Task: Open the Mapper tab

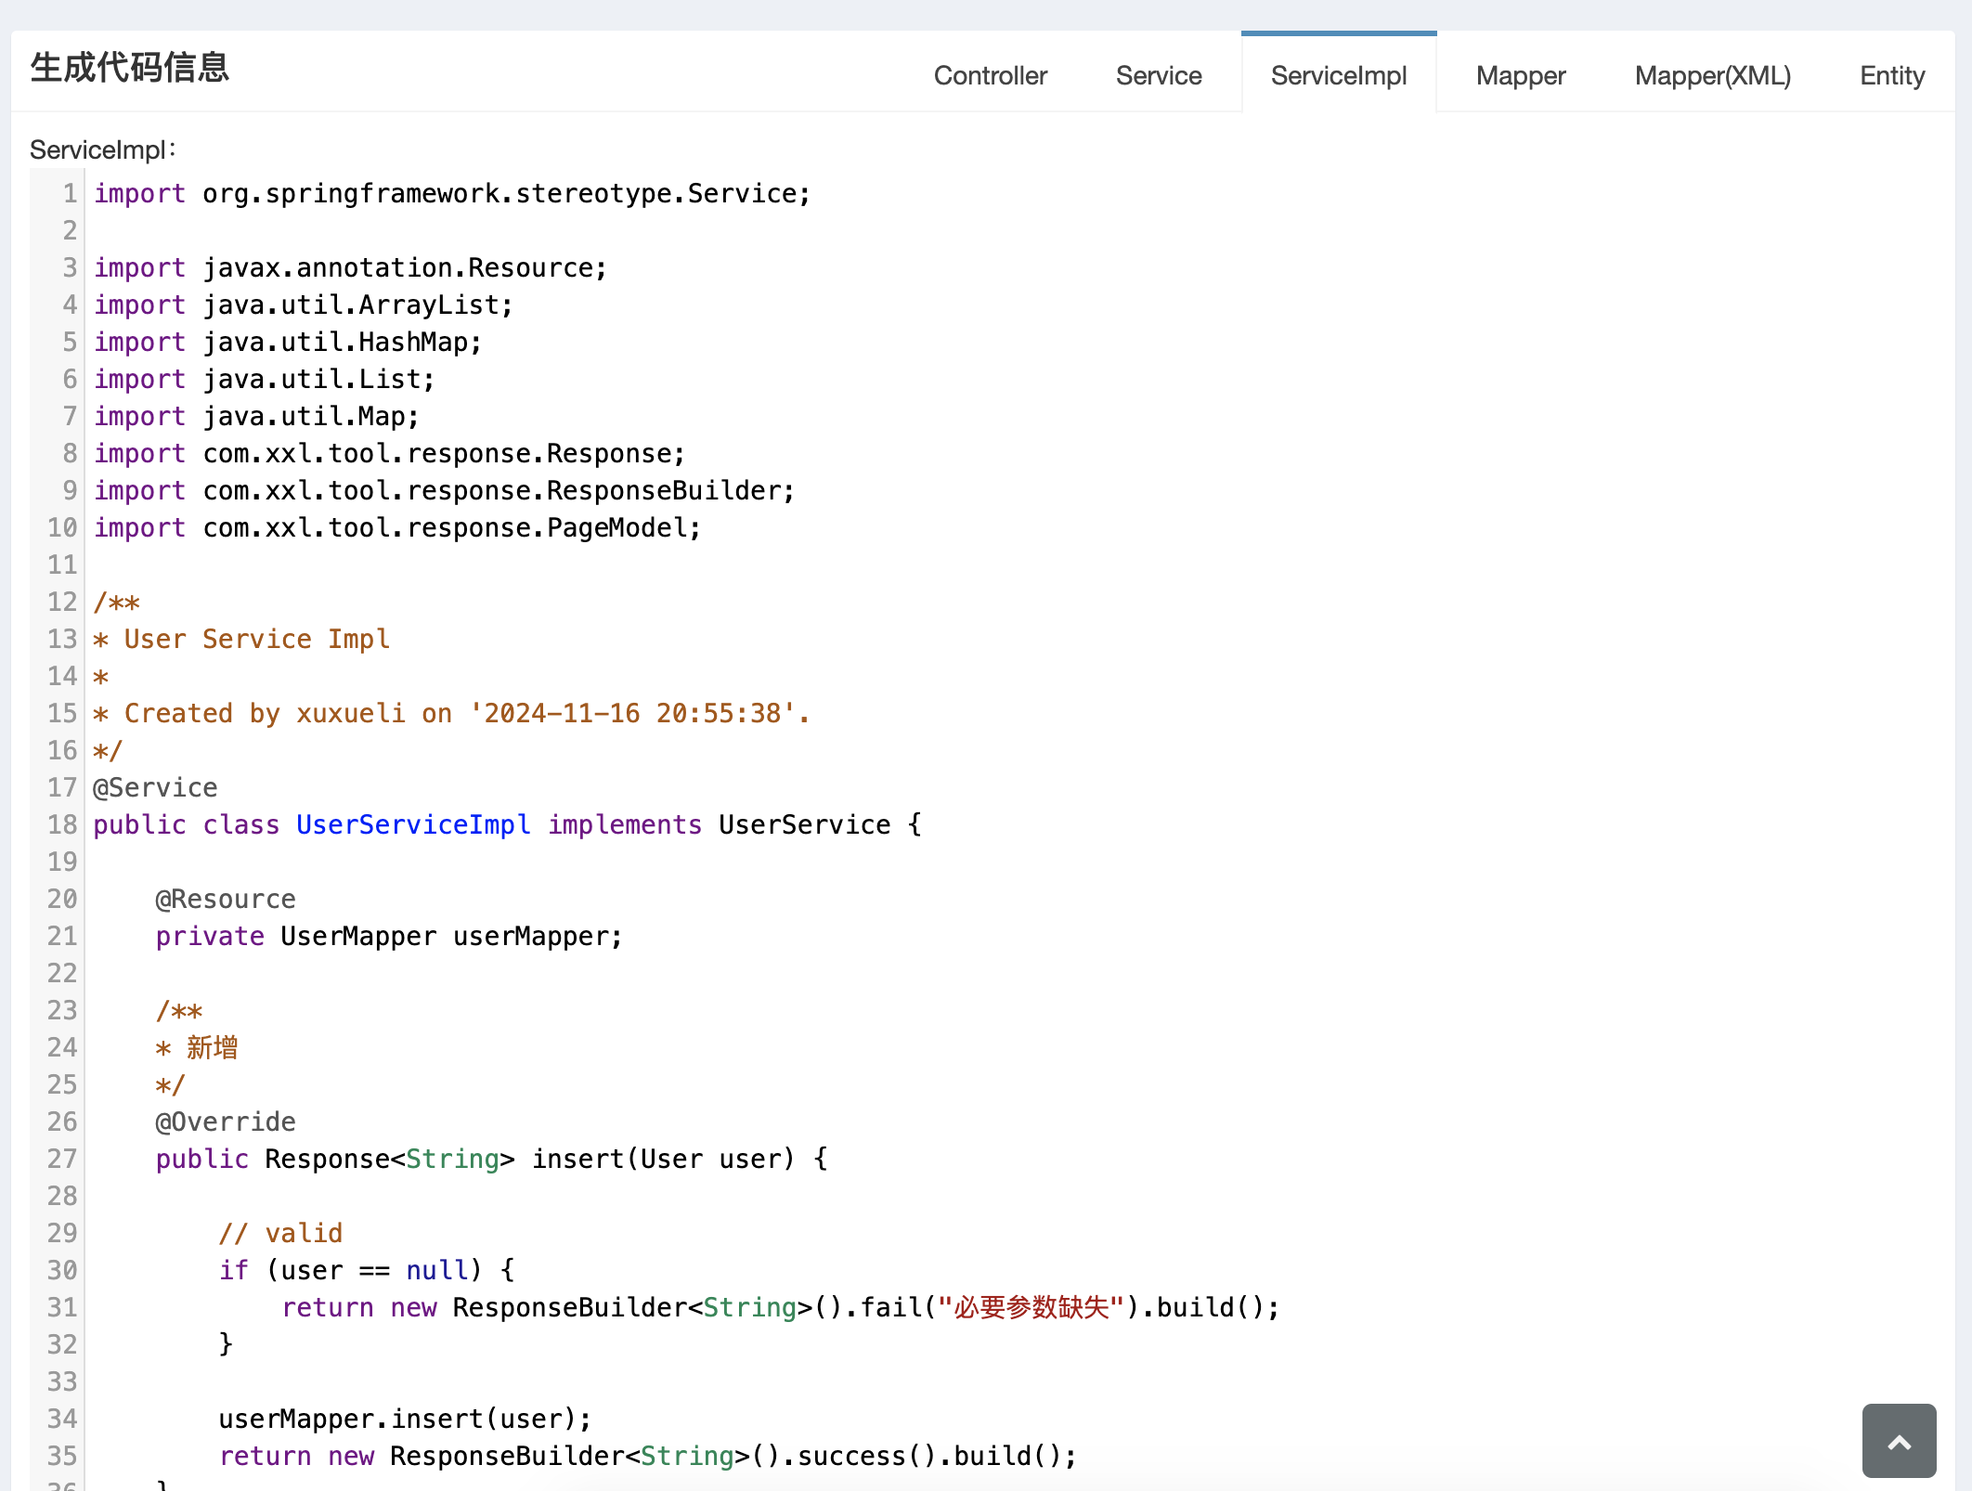Action: (x=1520, y=75)
